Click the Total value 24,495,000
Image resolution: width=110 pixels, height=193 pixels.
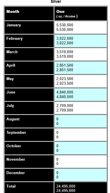coord(81,188)
